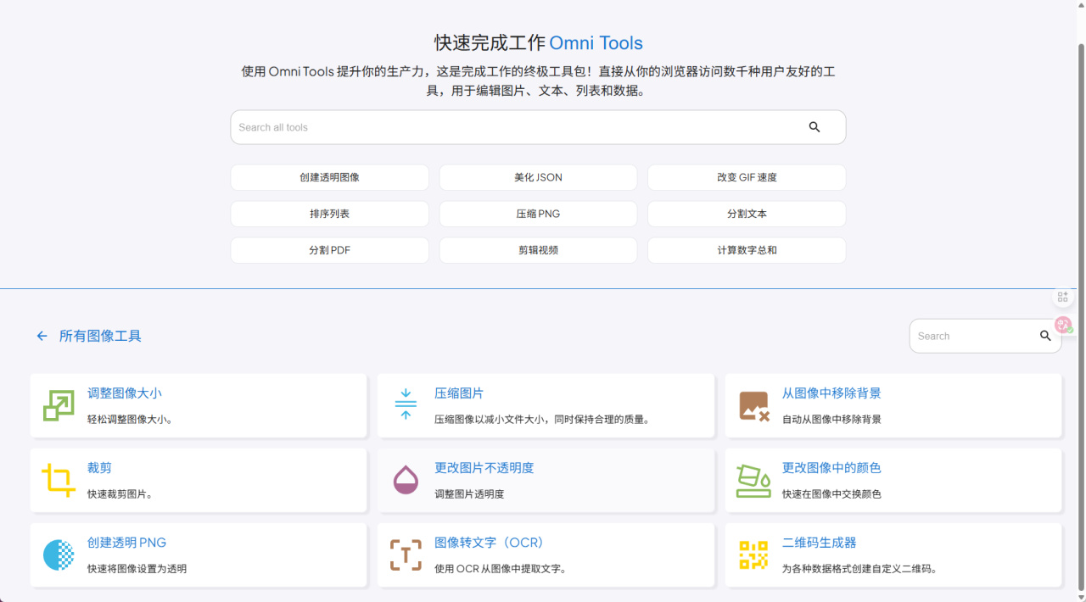1086x602 pixels.
Task: Click the yellow crop tool icon
Action: point(59,481)
